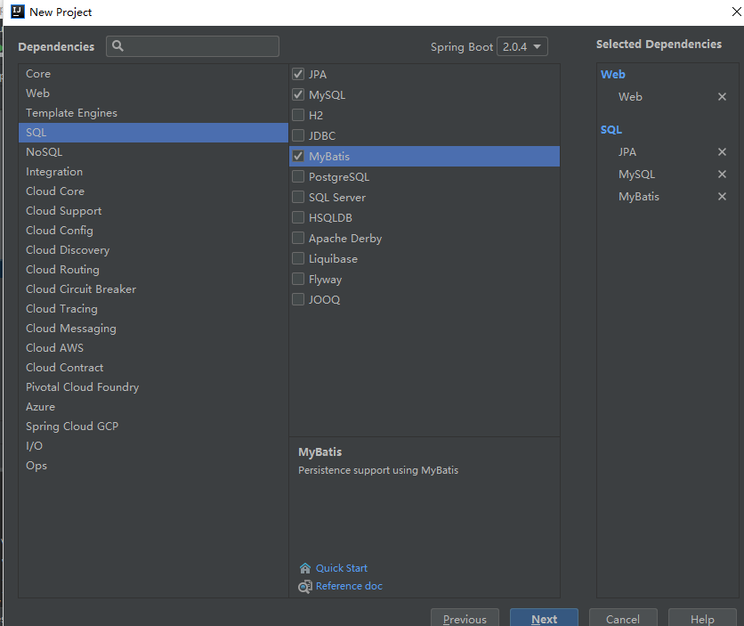
Task: Enable the Flyway checkbox
Action: [x=298, y=279]
